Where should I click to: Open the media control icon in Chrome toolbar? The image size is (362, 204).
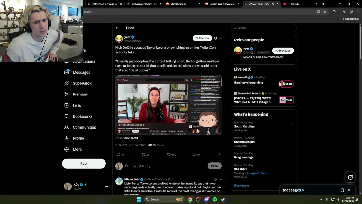344,12
